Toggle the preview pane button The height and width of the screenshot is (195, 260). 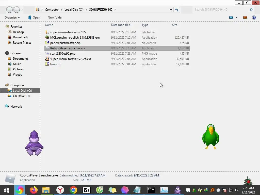point(245,18)
